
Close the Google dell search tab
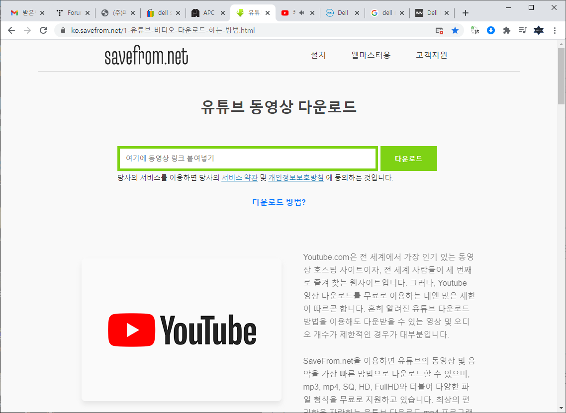click(402, 13)
